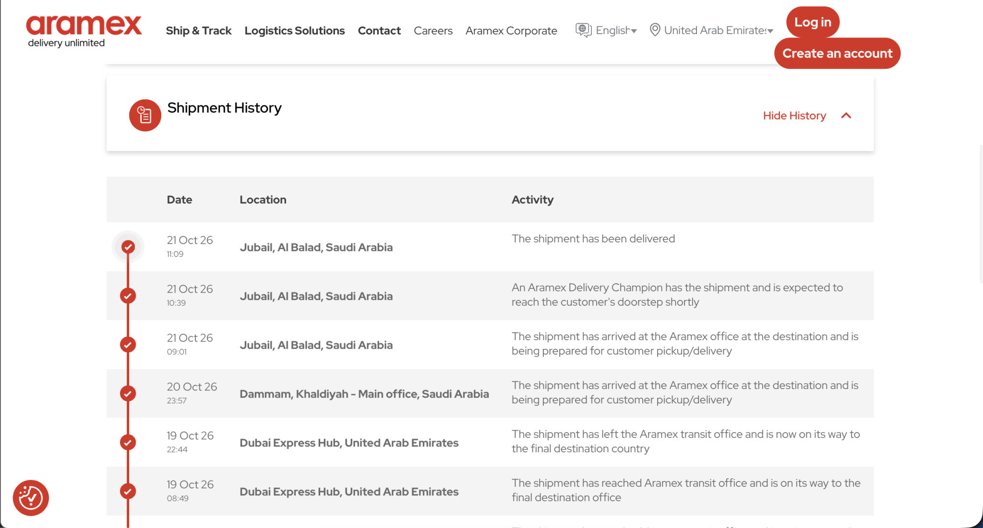Click the Create an account button
Image resolution: width=983 pixels, height=528 pixels.
[x=837, y=53]
